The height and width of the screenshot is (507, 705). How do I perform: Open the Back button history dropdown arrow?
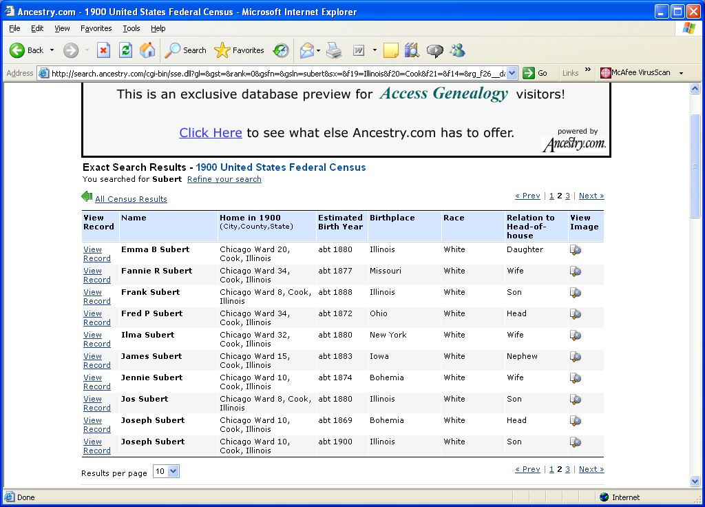(52, 50)
